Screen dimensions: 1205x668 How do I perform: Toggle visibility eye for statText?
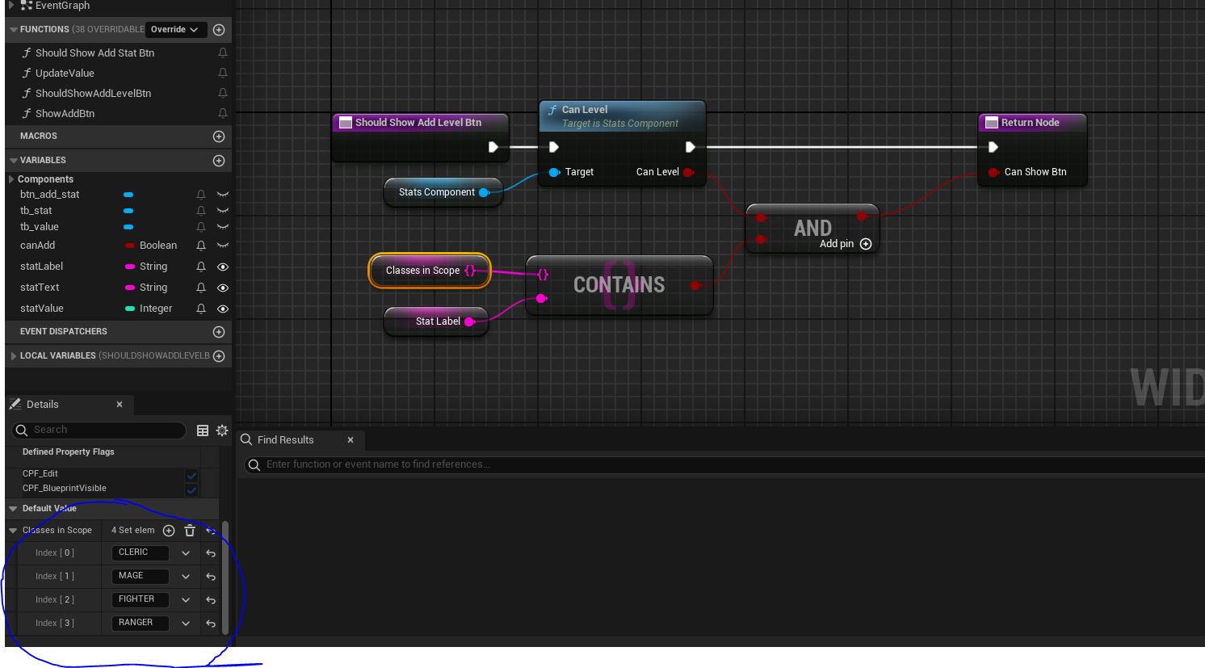click(x=223, y=288)
